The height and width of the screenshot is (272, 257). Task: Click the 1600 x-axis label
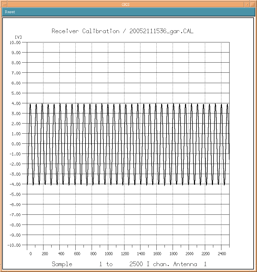coord(157,254)
